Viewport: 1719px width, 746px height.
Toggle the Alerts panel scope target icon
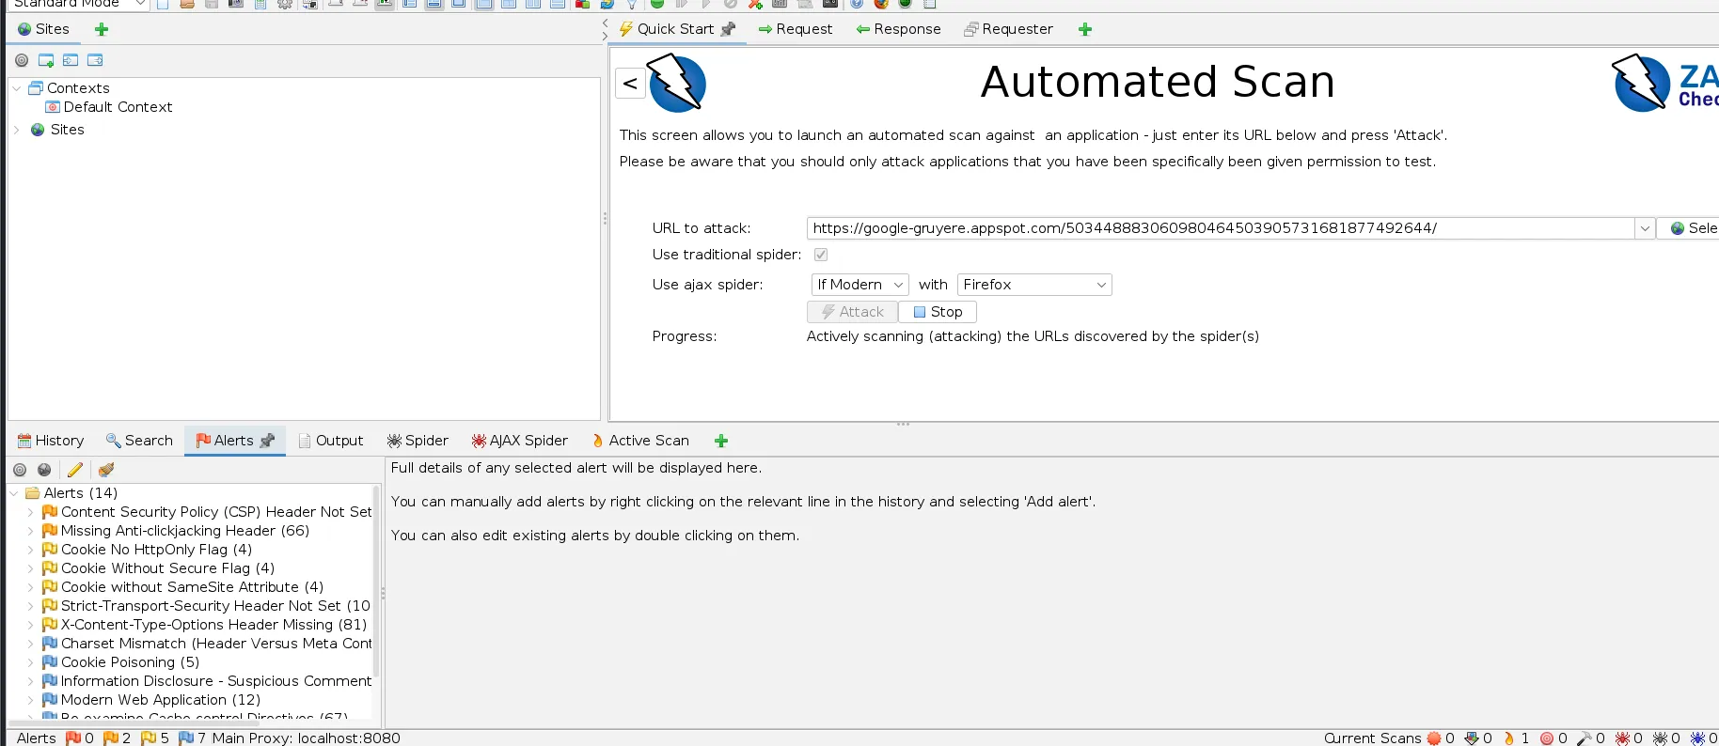[20, 470]
